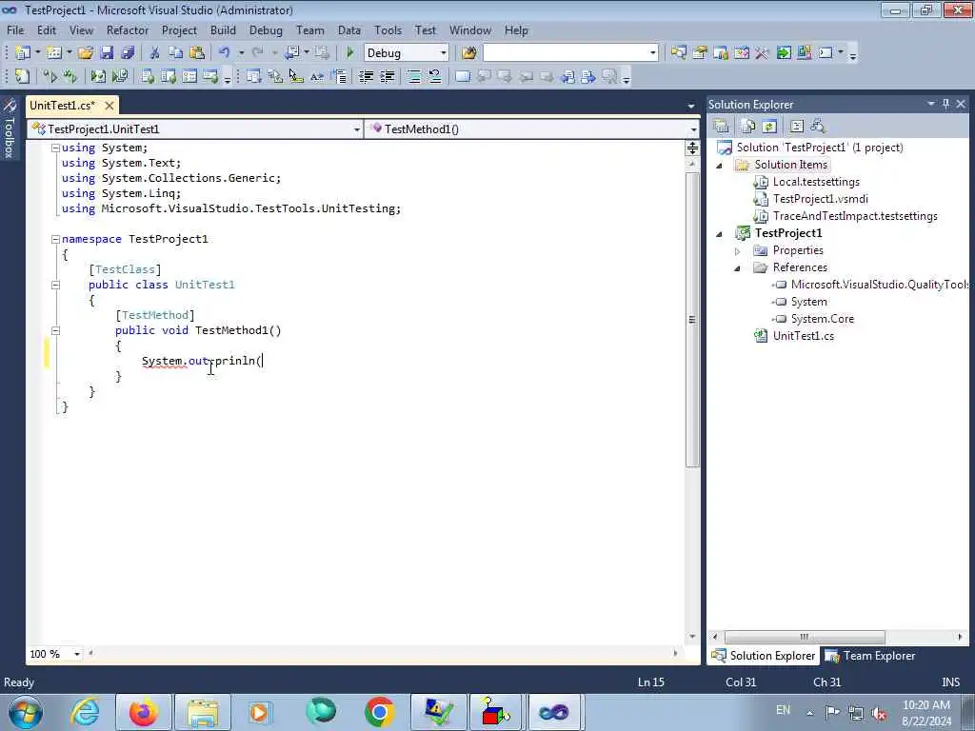Click the Increase Indent icon
Viewport: 975px width, 731px height.
pyautogui.click(x=388, y=76)
